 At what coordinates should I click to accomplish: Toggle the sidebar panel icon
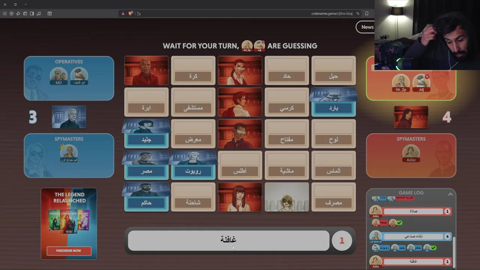click(x=32, y=13)
